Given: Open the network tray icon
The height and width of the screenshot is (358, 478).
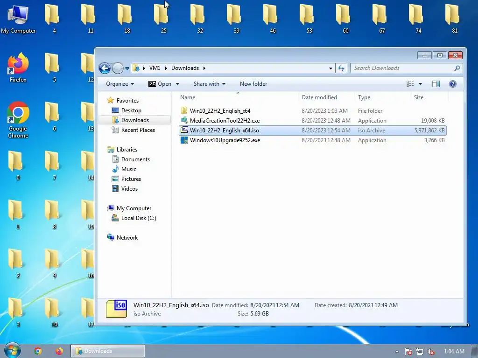Looking at the screenshot, I should 420,351.
